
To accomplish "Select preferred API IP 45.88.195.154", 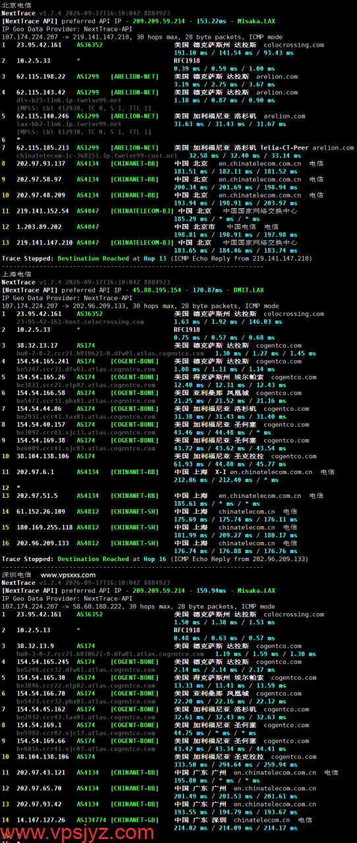I will point(158,290).
